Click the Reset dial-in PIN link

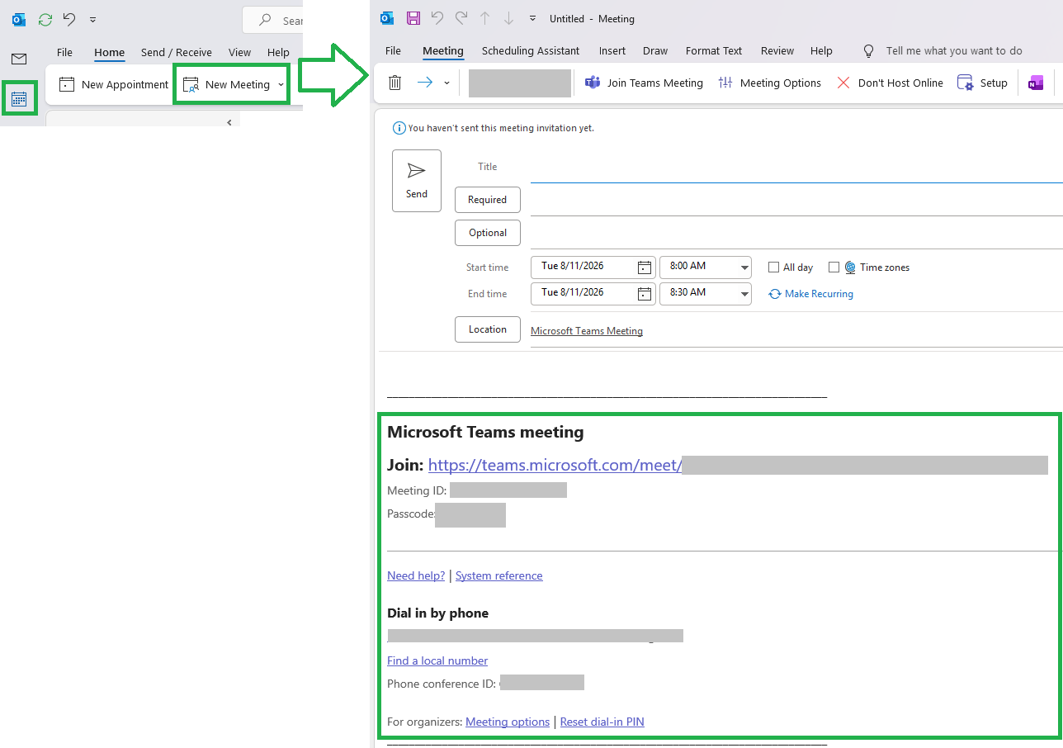pos(602,722)
